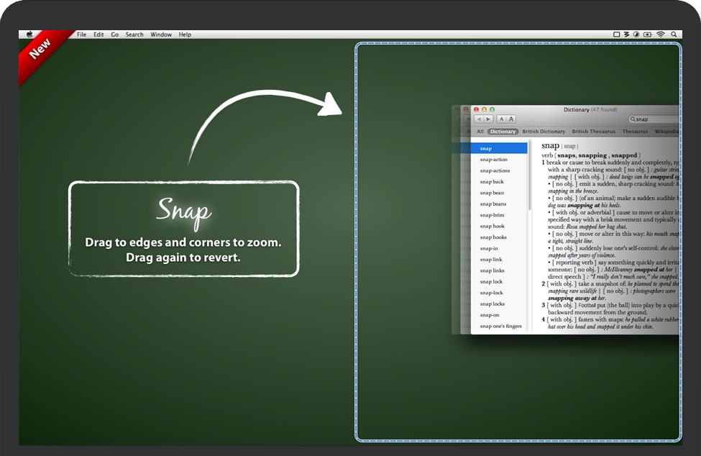The width and height of the screenshot is (701, 456).
Task: Switch to the British Dictionary source tab
Action: (x=544, y=132)
